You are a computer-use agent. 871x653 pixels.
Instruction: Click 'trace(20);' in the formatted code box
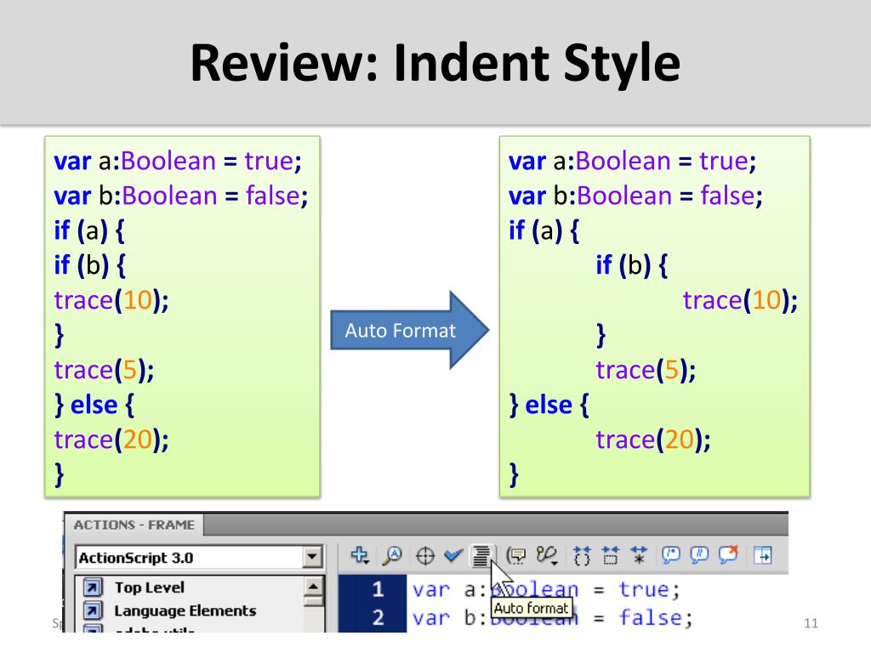pos(652,440)
